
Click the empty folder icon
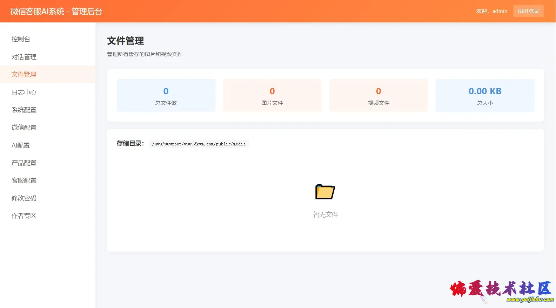[x=325, y=192]
